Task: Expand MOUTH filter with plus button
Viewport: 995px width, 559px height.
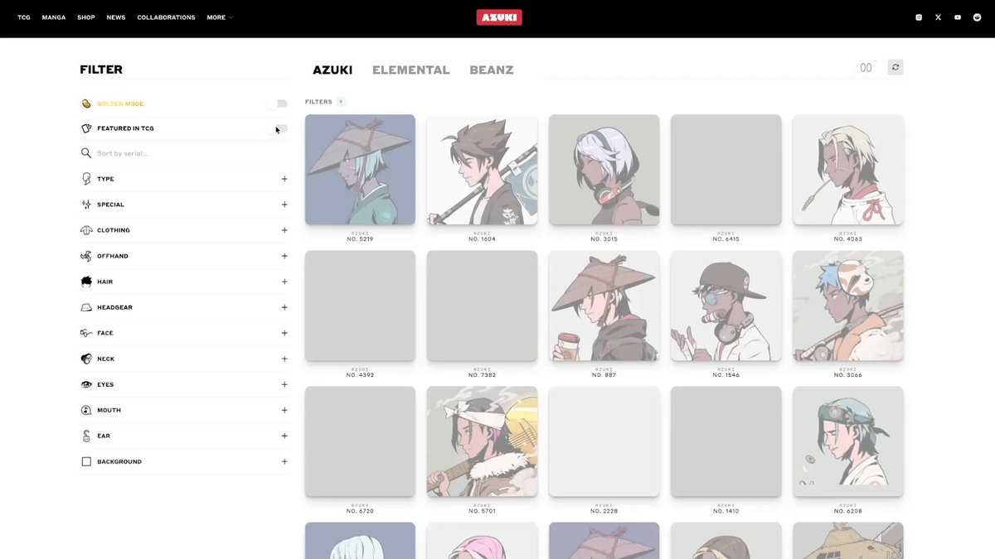Action: point(284,410)
